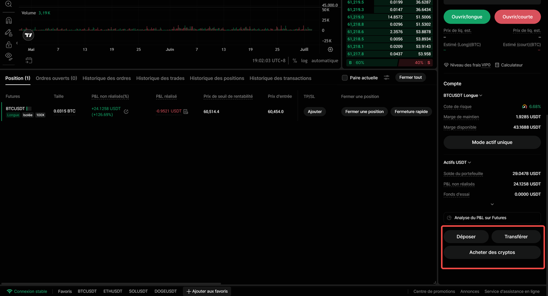Click the horizontal scrollbar under positions
This screenshot has width=548, height=296.
coord(111,284)
